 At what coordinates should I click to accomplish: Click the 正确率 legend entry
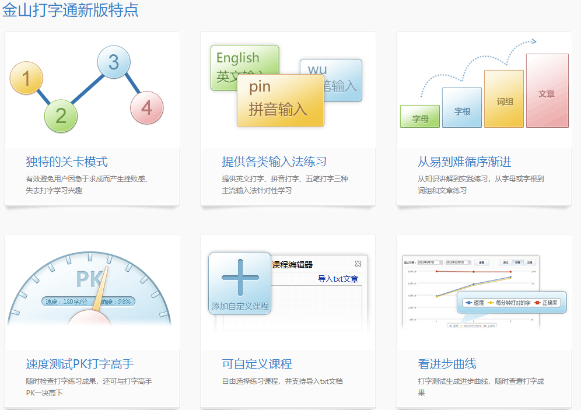pos(546,303)
